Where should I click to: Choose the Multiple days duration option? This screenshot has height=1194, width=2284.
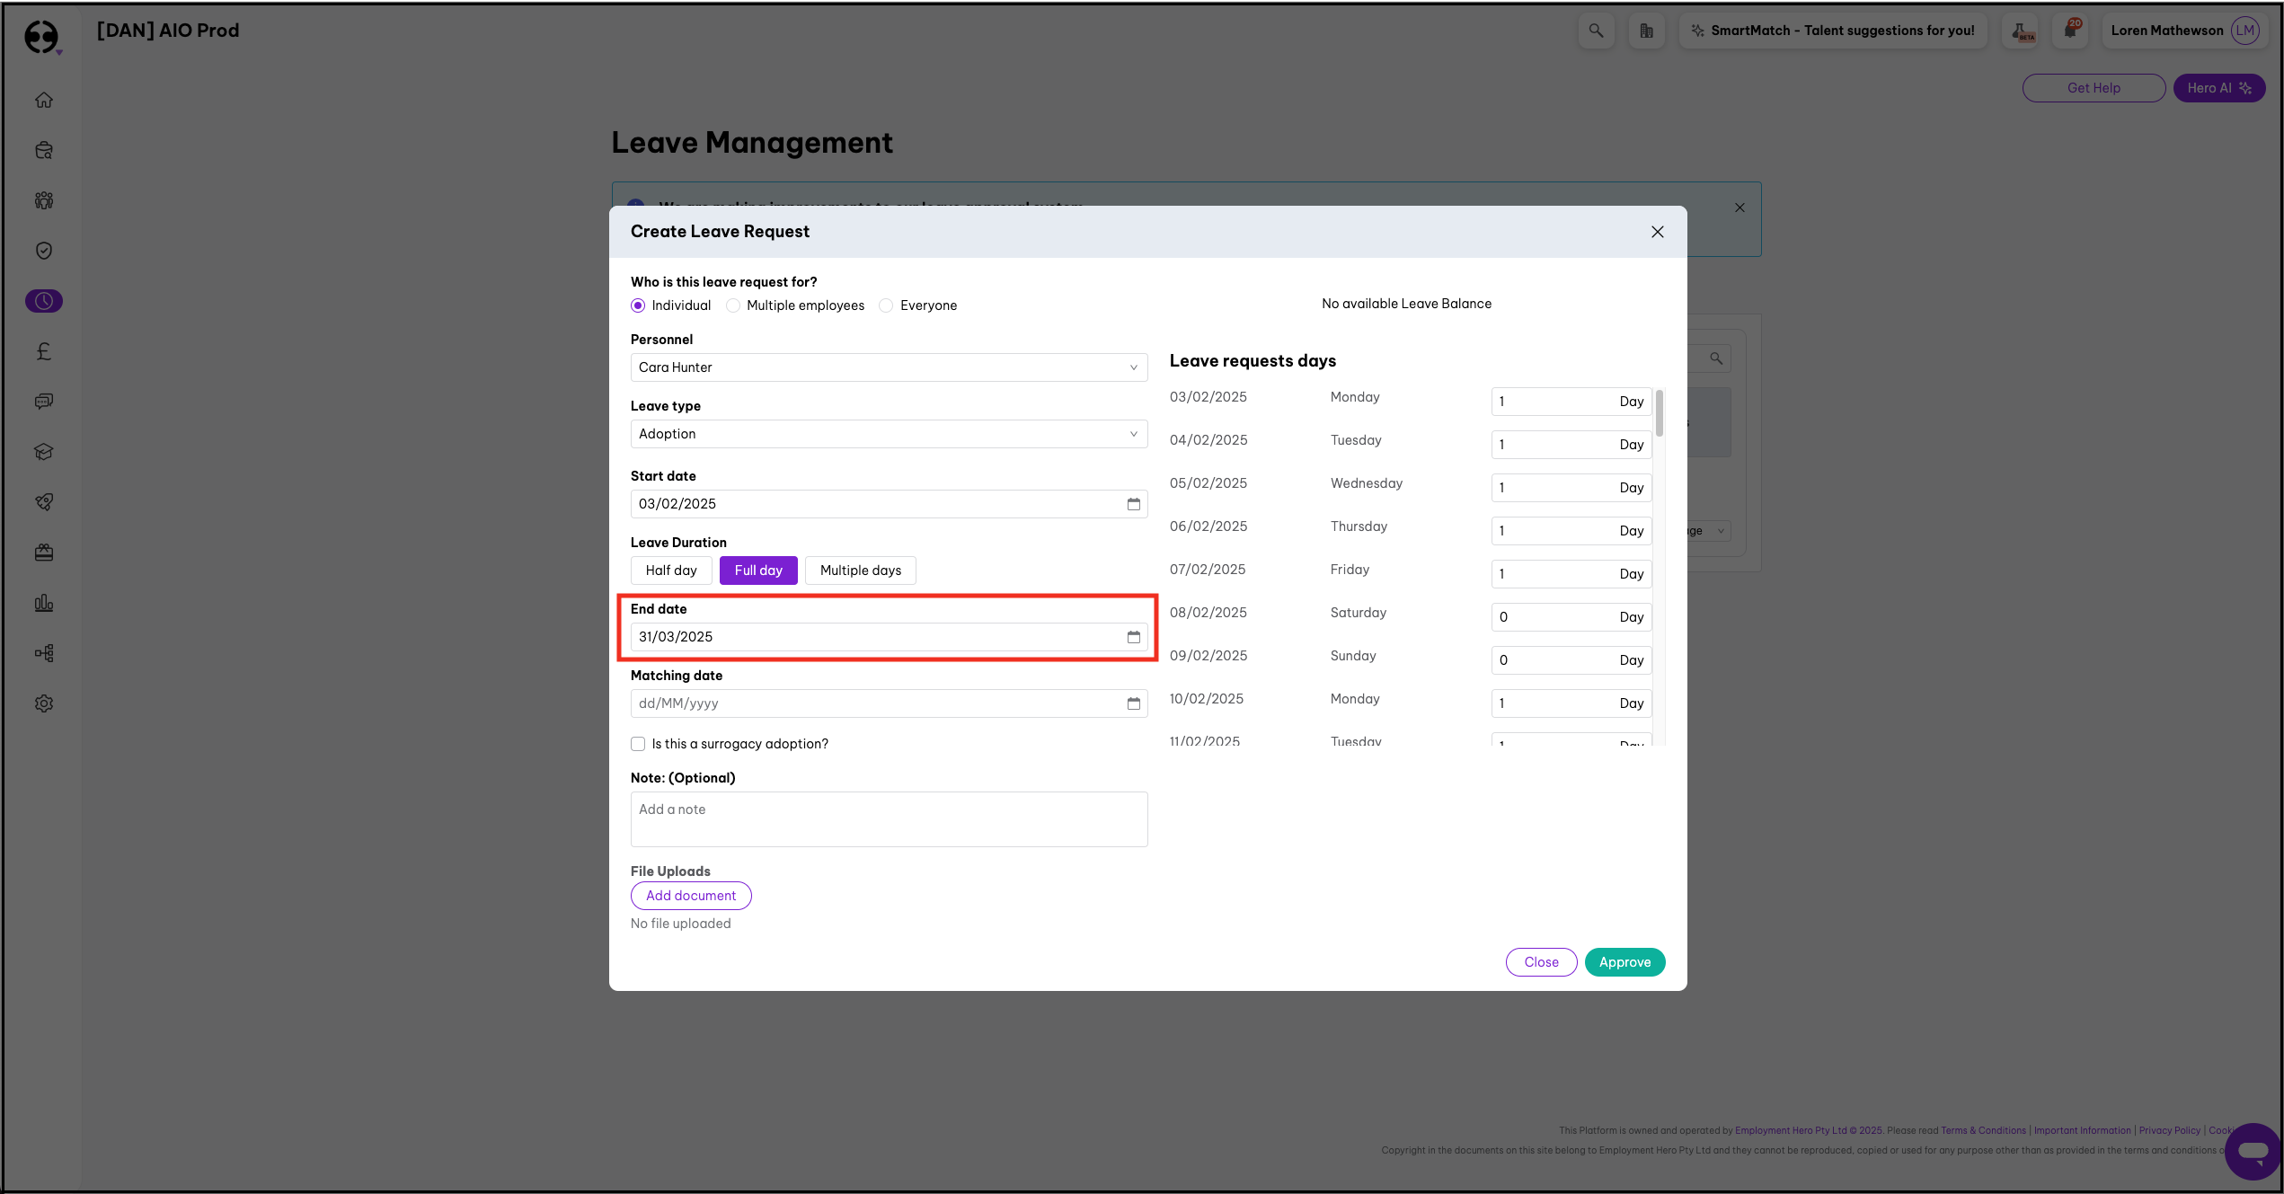[x=860, y=570]
